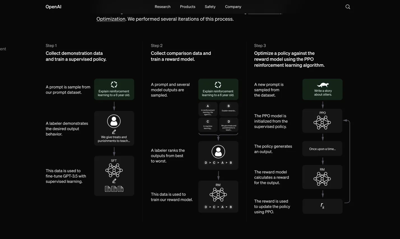Screen dimensions: 400x239
Task: Click the 'Step 1' label
Action: coord(51,46)
